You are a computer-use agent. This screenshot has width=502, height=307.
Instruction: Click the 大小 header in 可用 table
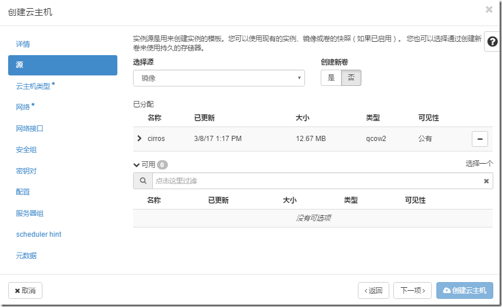290,200
